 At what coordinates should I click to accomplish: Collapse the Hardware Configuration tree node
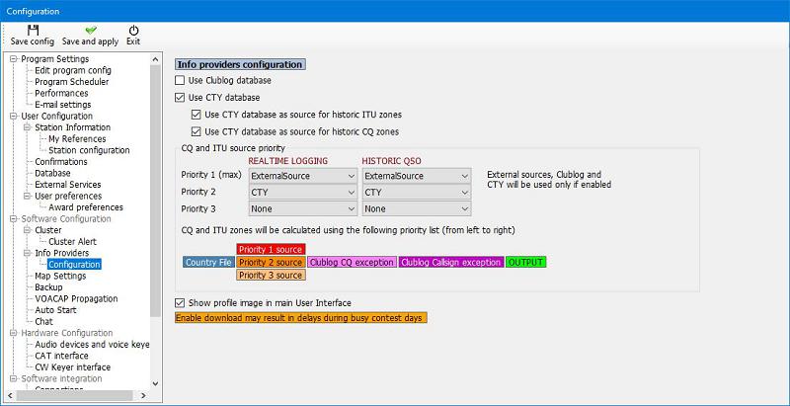point(14,333)
